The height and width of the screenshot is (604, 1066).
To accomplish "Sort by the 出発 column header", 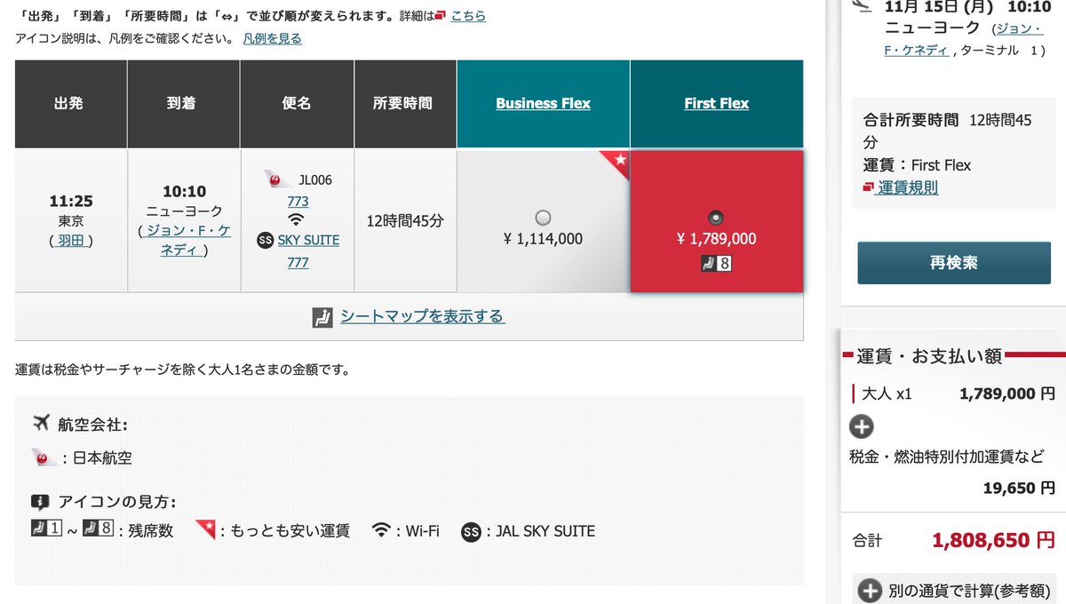I will [x=71, y=103].
